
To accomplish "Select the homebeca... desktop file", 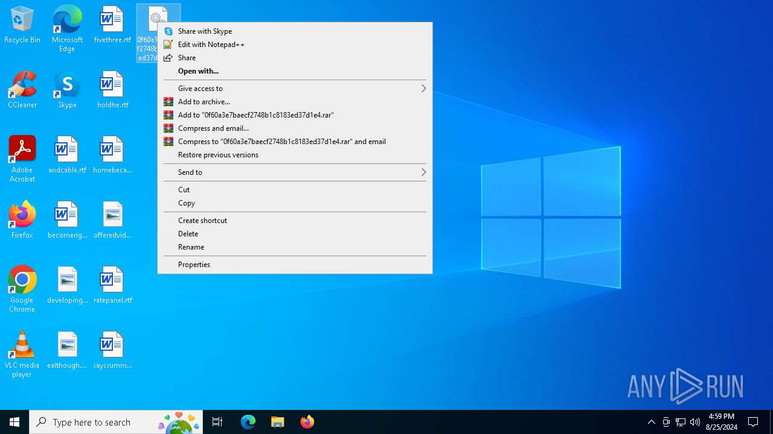I will point(112,155).
